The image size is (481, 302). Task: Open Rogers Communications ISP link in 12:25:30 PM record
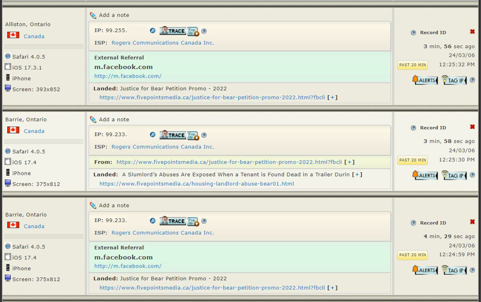click(x=163, y=147)
